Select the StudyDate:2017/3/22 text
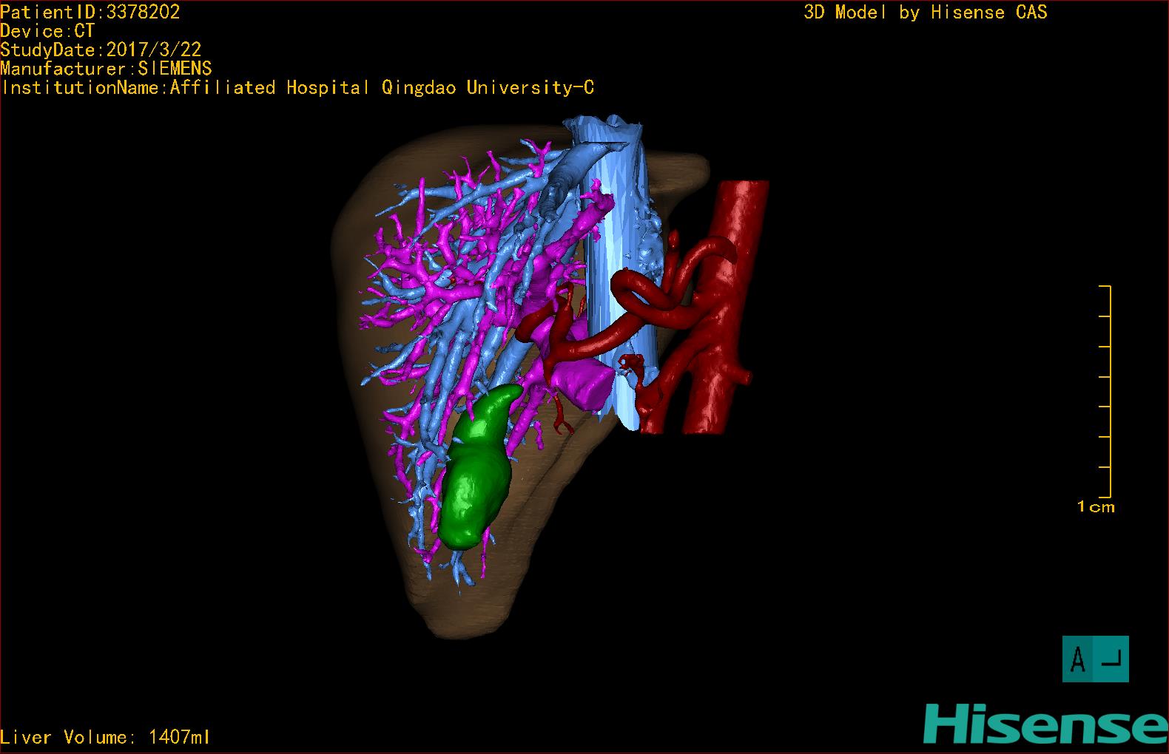 [x=101, y=50]
